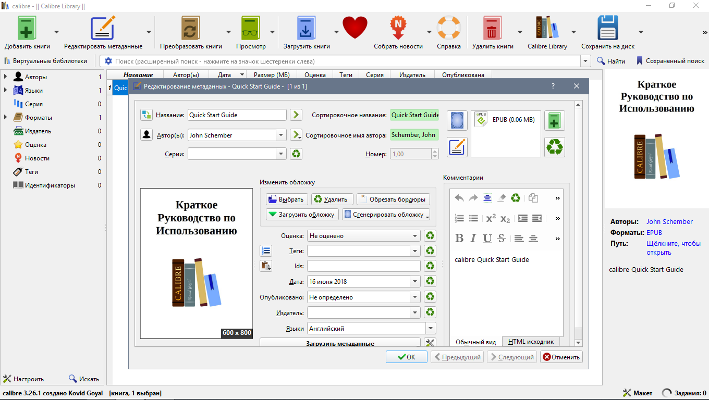Viewport: 709px width, 400px height.
Task: Click the Сохранить на диск floppy icon
Action: [608, 28]
